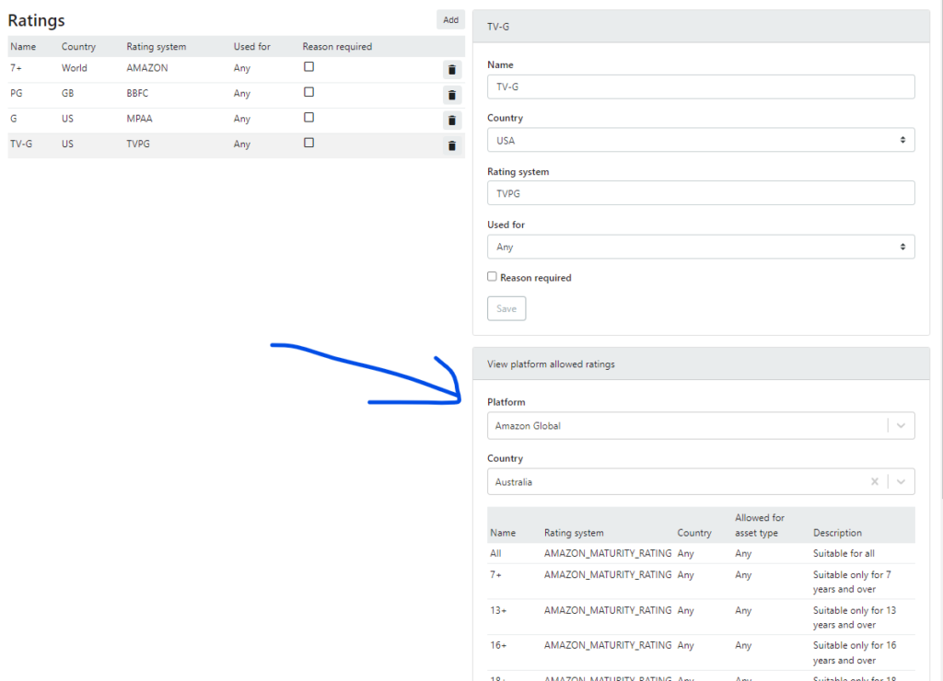Click the Name input field
This screenshot has height=681, width=943.
pyautogui.click(x=700, y=87)
